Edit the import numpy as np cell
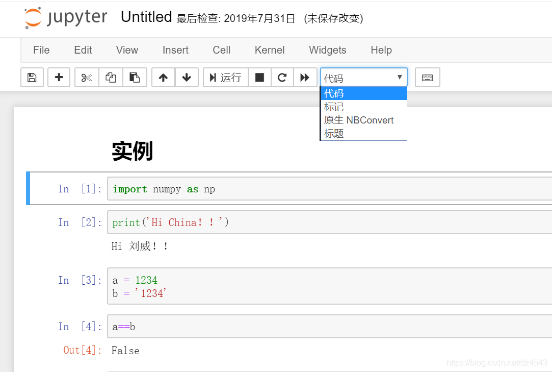This screenshot has width=552, height=372. (x=329, y=189)
